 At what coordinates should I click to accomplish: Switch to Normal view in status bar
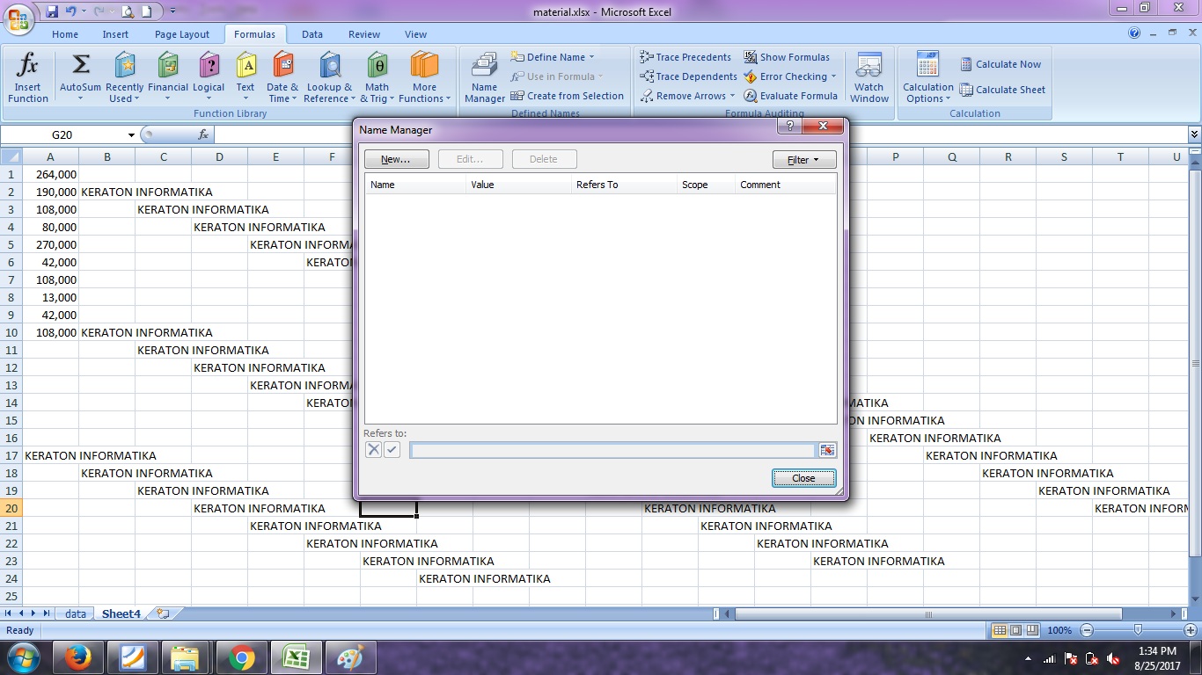click(x=999, y=630)
